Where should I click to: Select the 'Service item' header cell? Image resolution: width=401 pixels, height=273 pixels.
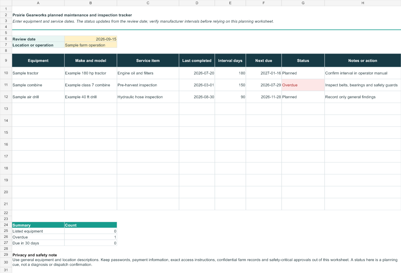pos(148,60)
